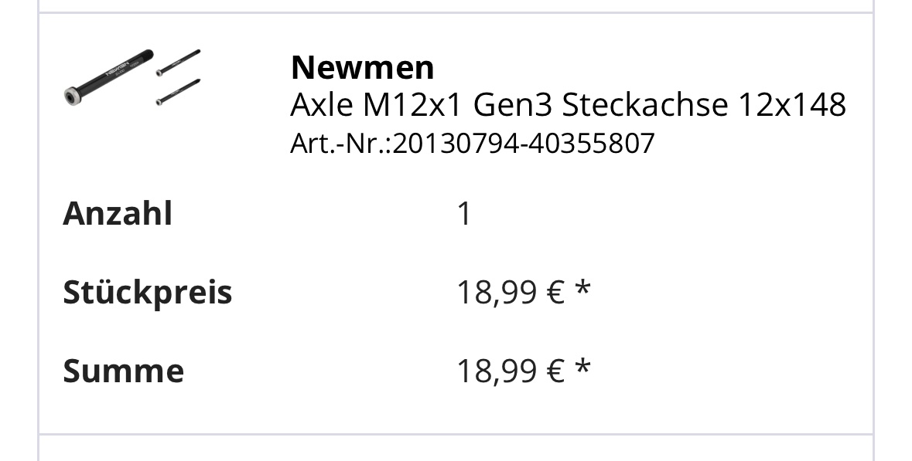
Task: Click the upper small bolt in image
Action: pos(178,63)
